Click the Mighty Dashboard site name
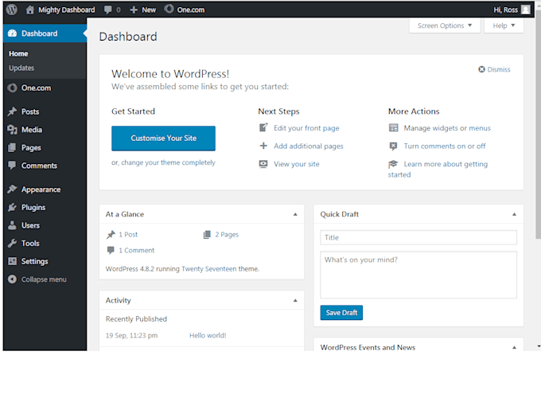The width and height of the screenshot is (541, 406). 67,10
